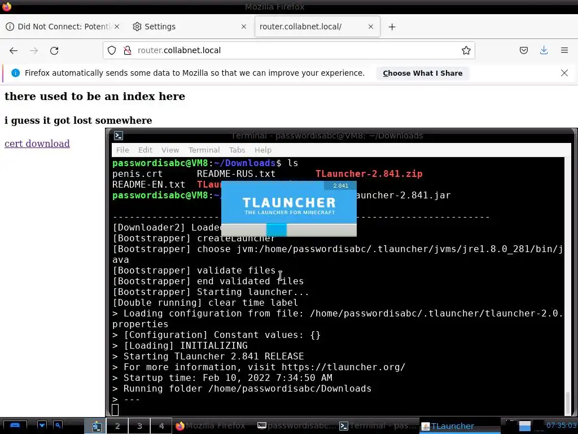Image resolution: width=578 pixels, height=434 pixels.
Task: Click the tracking protection shield icon
Action: [112, 50]
